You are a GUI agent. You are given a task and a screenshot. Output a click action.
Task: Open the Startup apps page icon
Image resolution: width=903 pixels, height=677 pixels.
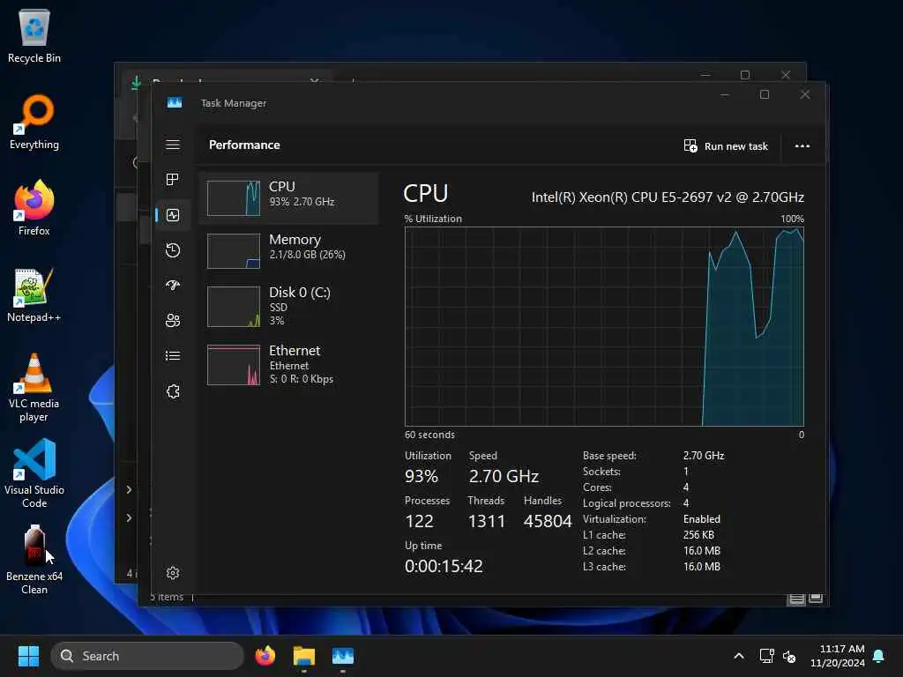point(173,285)
